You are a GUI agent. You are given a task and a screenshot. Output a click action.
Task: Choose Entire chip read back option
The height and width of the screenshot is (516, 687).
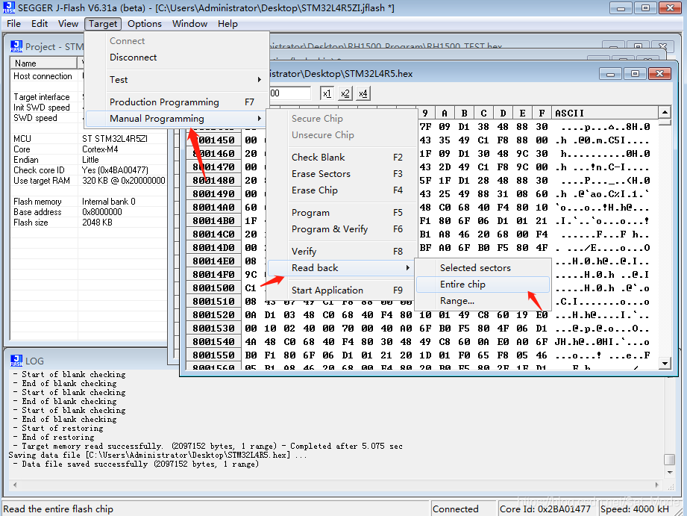click(x=483, y=285)
